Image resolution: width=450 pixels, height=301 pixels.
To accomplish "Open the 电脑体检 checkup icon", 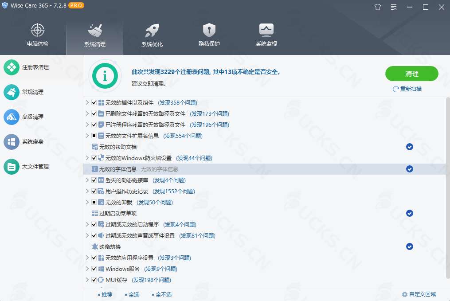I will click(x=38, y=30).
